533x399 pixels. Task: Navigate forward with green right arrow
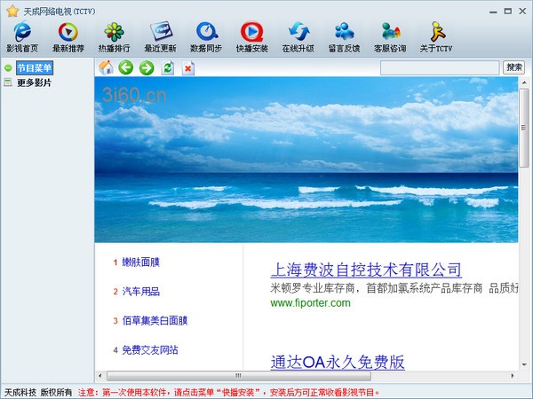coord(147,68)
